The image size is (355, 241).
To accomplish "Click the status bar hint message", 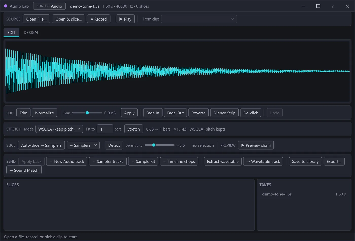I will 41,237.
